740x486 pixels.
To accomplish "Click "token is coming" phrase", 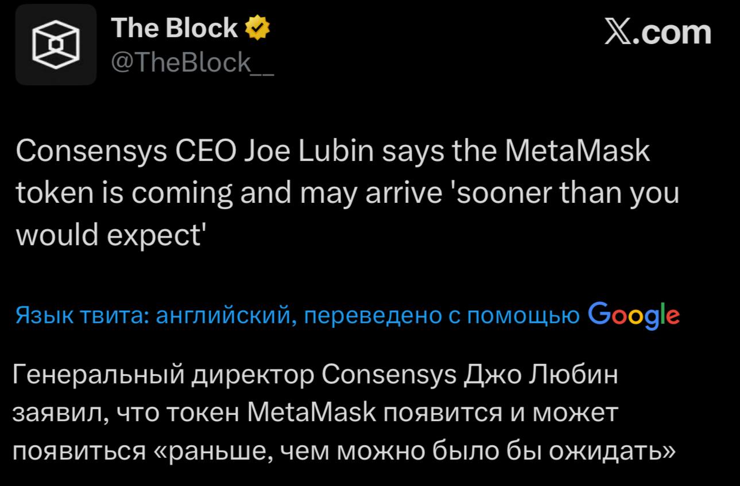I will 123,194.
